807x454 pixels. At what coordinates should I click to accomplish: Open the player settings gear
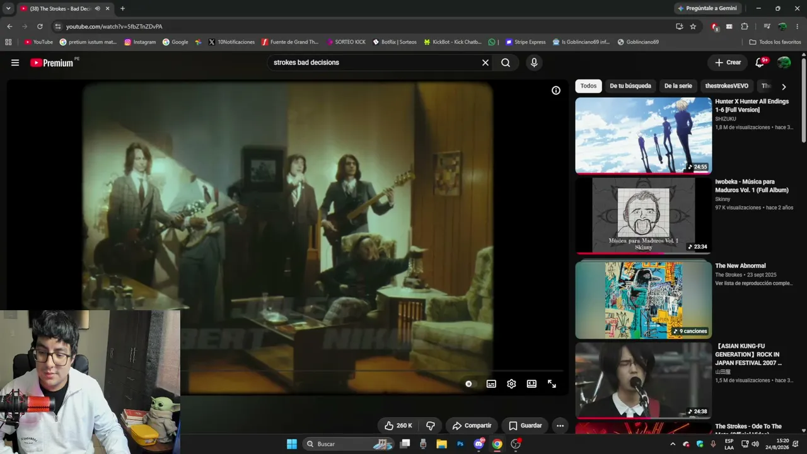pos(511,383)
